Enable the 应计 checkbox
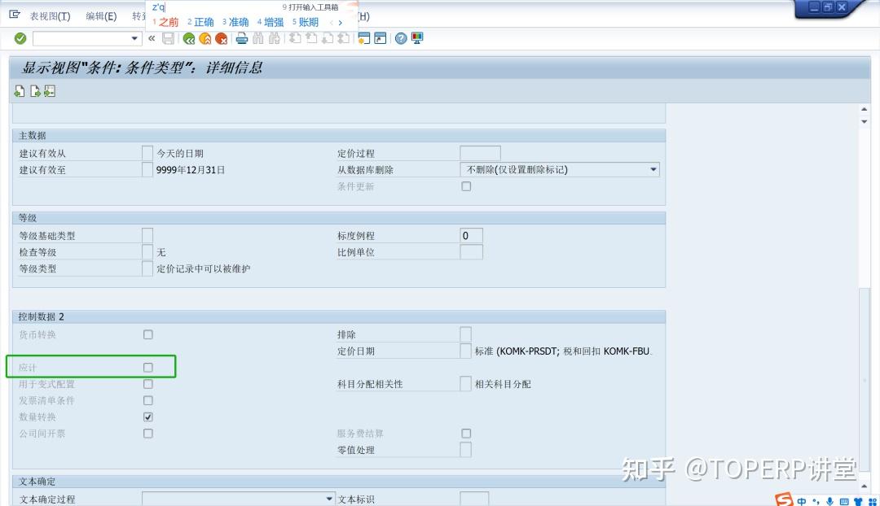Image resolution: width=880 pixels, height=506 pixels. [147, 367]
